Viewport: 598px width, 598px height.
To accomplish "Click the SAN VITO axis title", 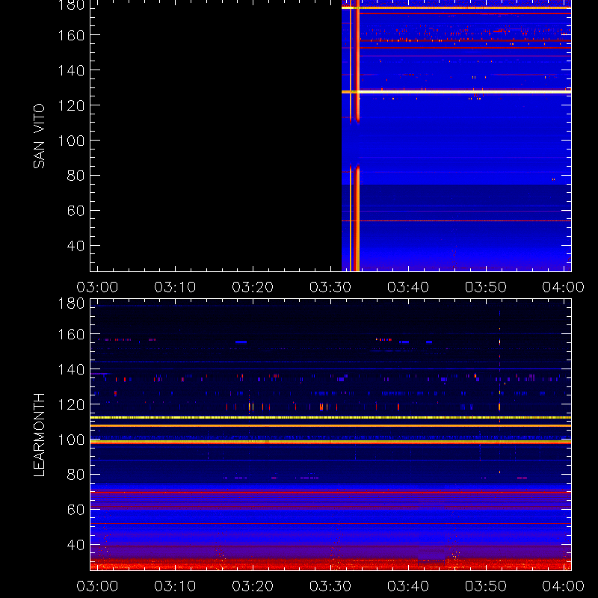I will pos(39,136).
